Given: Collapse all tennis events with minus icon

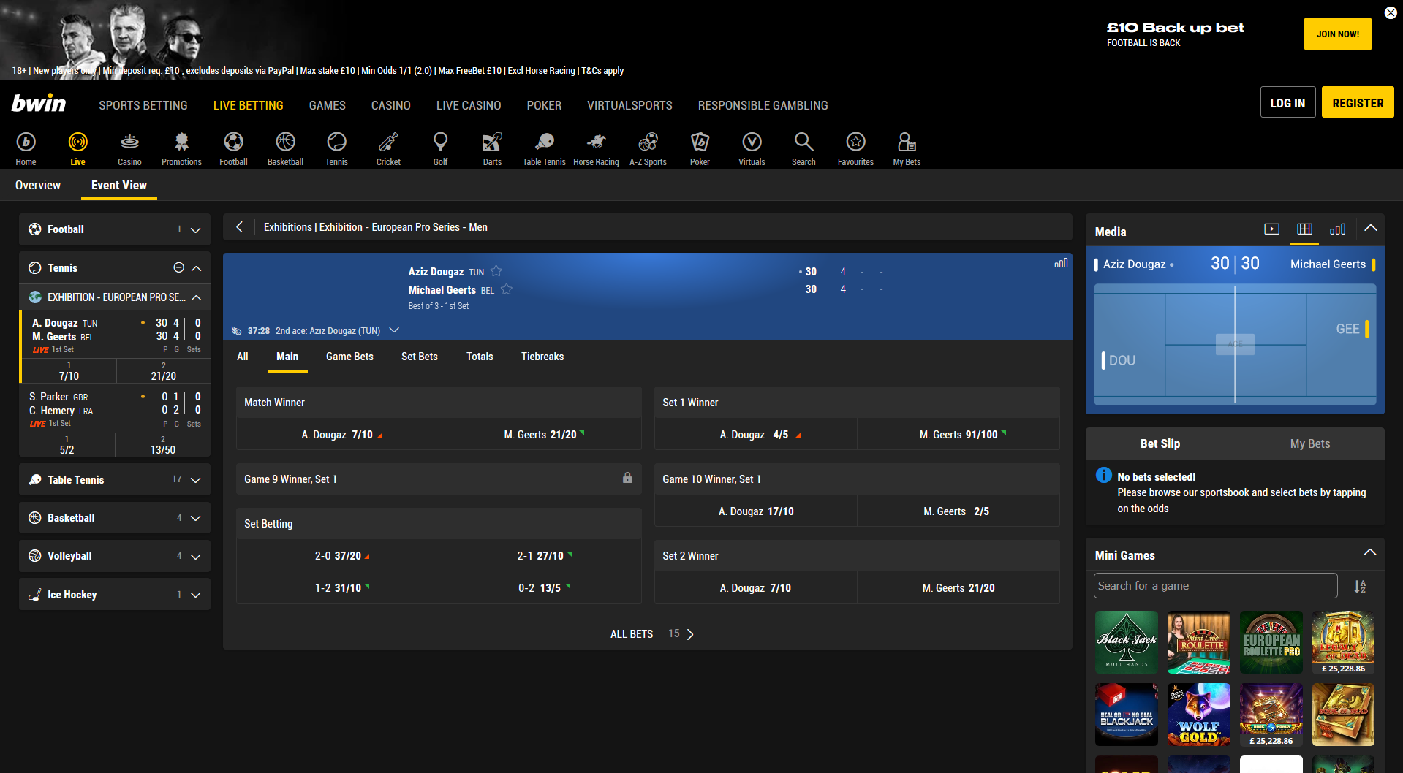Looking at the screenshot, I should (x=178, y=267).
